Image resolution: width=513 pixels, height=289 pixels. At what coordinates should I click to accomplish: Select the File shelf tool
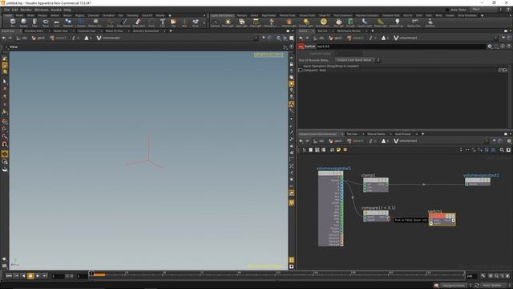click(x=173, y=22)
